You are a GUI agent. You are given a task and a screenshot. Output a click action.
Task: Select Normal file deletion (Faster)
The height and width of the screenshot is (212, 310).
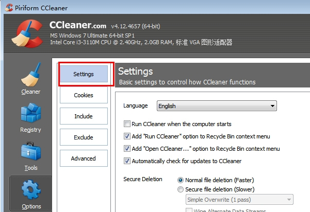pyautogui.click(x=181, y=180)
